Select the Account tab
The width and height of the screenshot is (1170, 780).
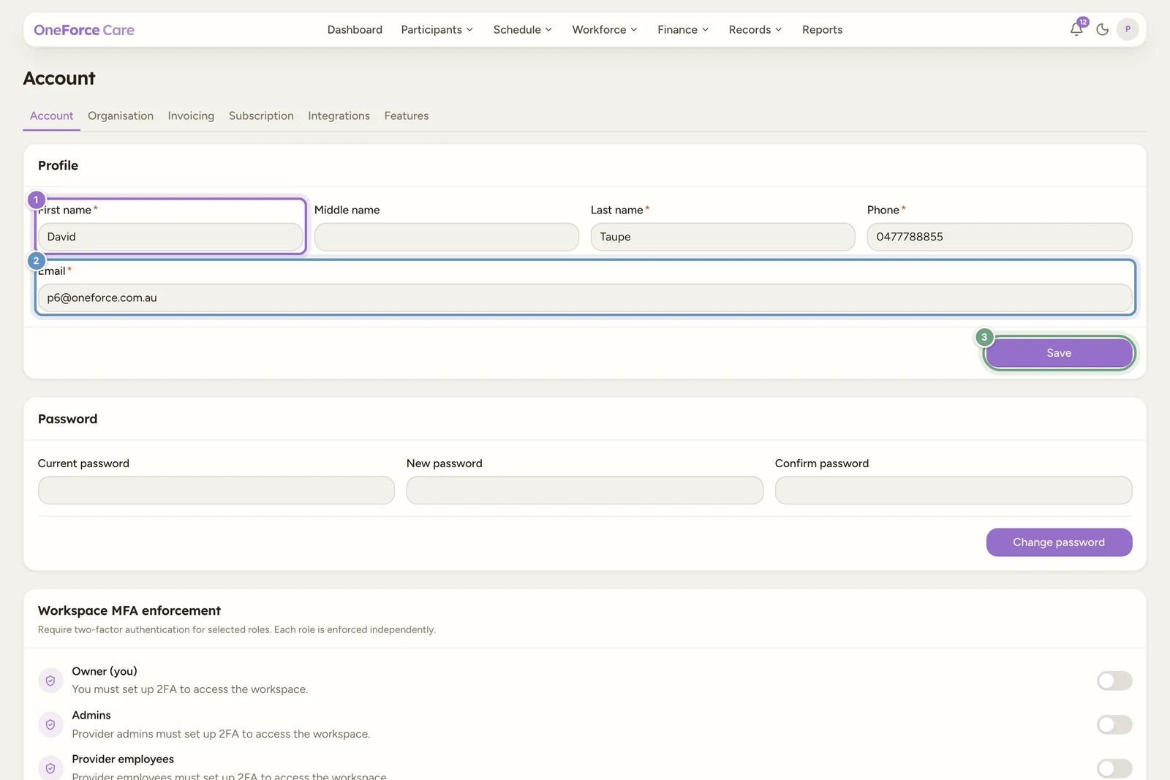[51, 116]
